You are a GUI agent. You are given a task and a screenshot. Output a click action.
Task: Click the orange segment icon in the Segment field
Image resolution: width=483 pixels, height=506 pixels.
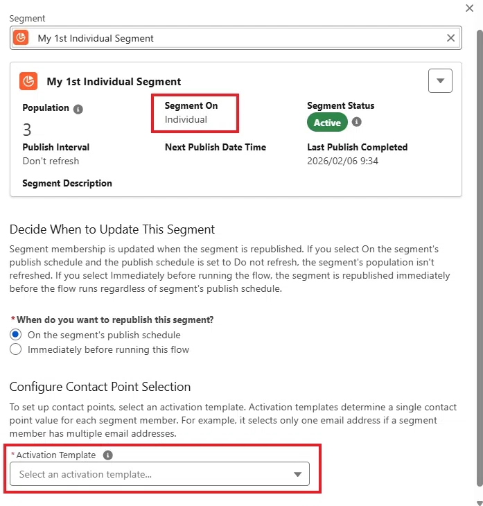[21, 38]
